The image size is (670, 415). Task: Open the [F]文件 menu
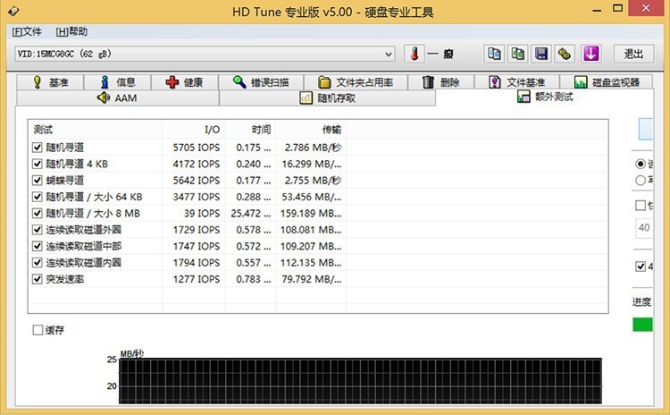tap(27, 31)
